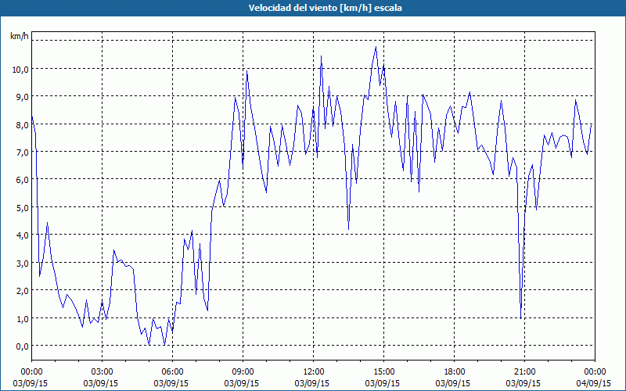Screen dimensions: 626x391
Task: Click the chart title 'Velocidad del viento [km/h] escala'
Action: tap(325, 8)
